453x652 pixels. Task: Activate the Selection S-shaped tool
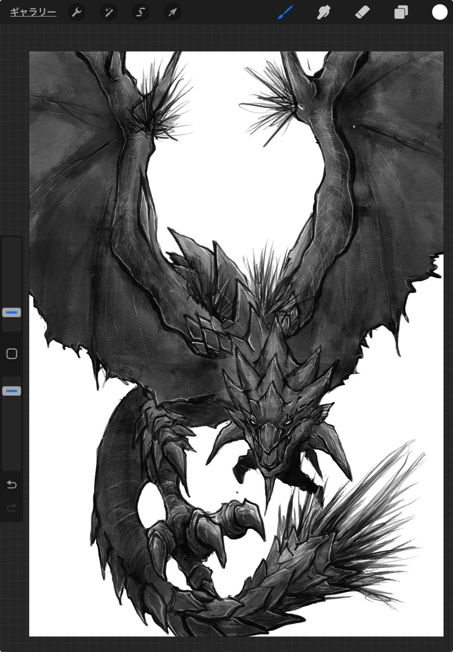point(141,12)
